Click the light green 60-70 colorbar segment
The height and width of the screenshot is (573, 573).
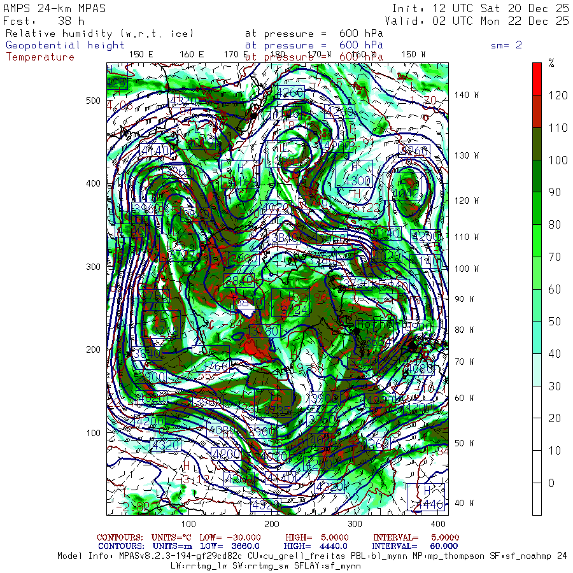[x=537, y=273]
